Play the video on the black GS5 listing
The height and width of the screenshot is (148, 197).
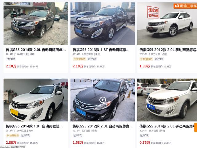[x=103, y=100]
